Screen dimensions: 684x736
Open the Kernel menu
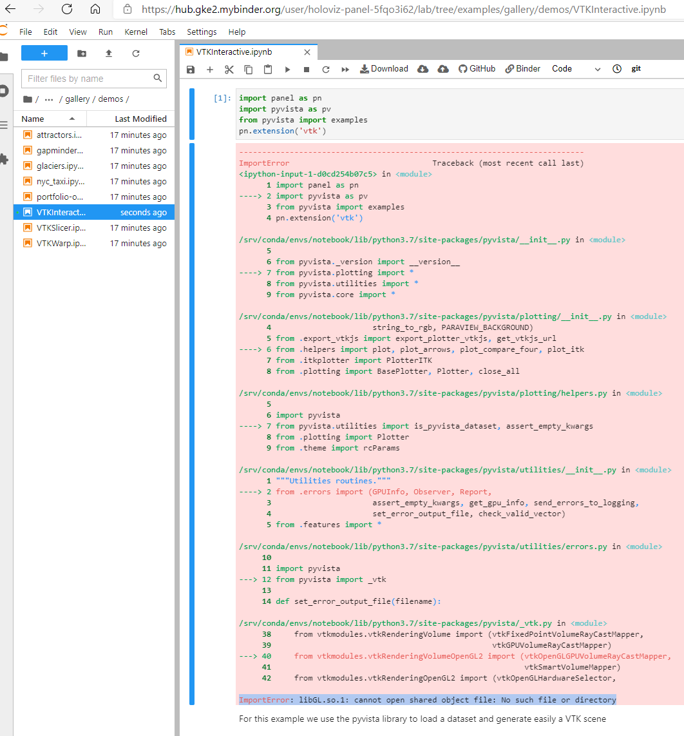[136, 31]
